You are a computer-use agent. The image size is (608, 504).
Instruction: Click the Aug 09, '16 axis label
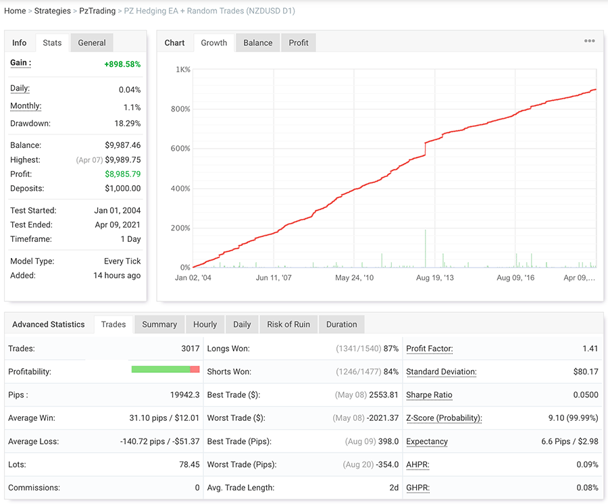[x=515, y=278]
